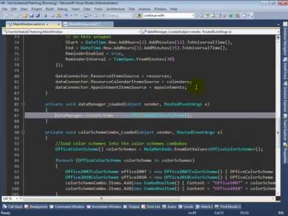Click the horizontal scrollbar right arrow
288x216 pixels.
click(x=273, y=199)
